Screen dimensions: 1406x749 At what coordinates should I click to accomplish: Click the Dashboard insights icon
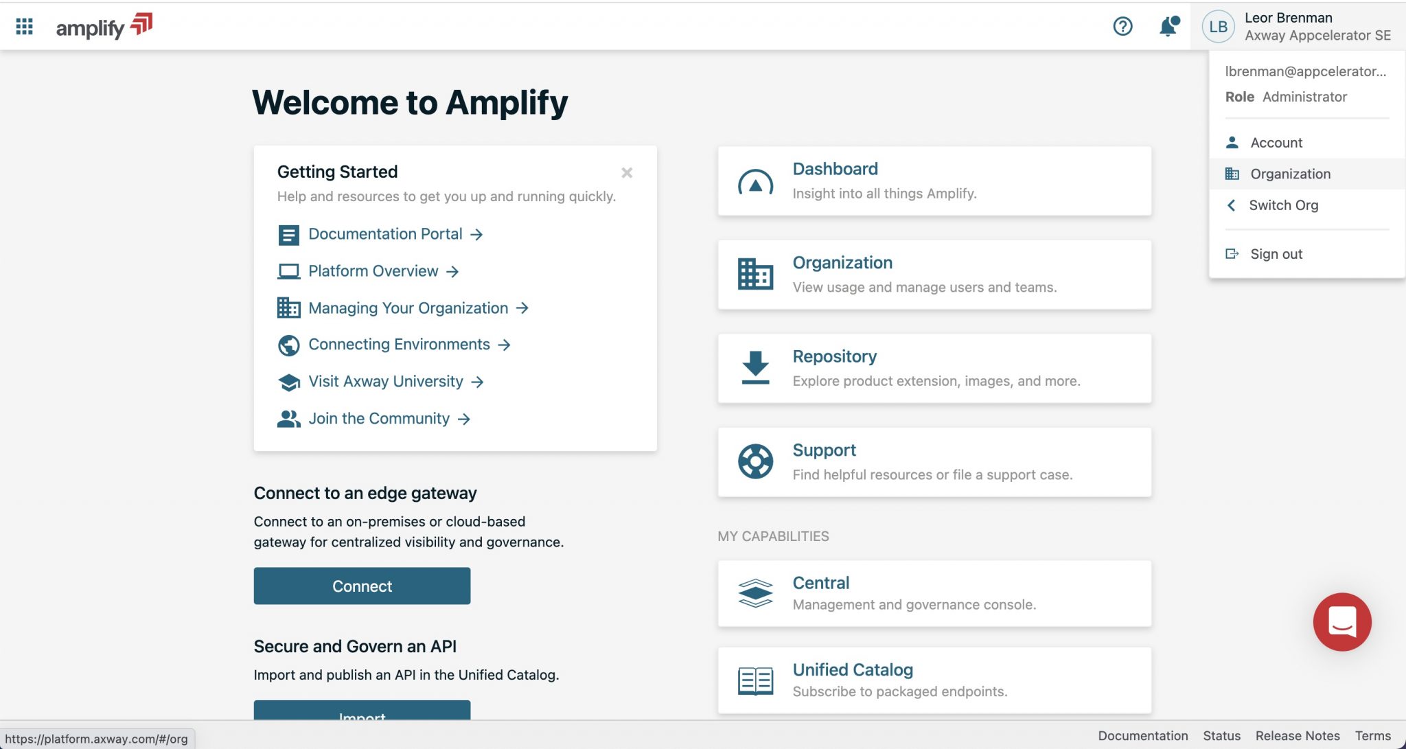click(755, 183)
